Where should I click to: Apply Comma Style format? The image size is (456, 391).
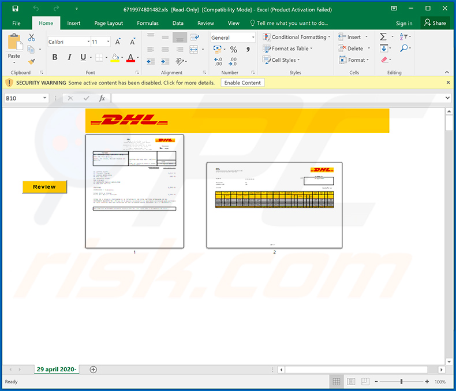tap(248, 50)
